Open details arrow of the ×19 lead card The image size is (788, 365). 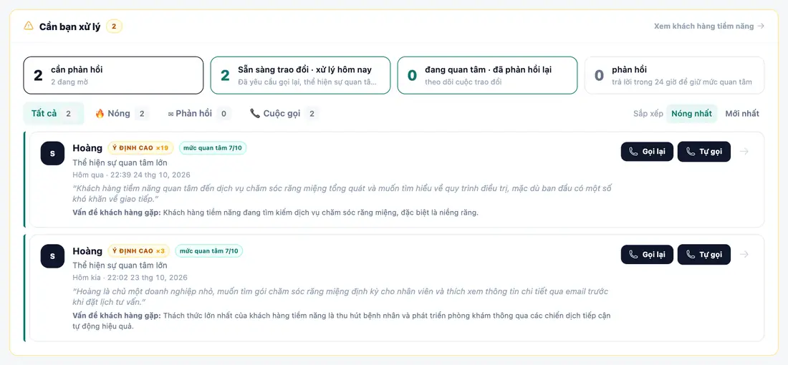click(x=744, y=152)
